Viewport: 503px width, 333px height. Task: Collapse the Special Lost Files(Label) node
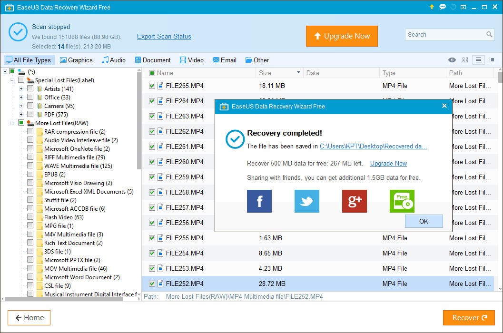coord(12,80)
